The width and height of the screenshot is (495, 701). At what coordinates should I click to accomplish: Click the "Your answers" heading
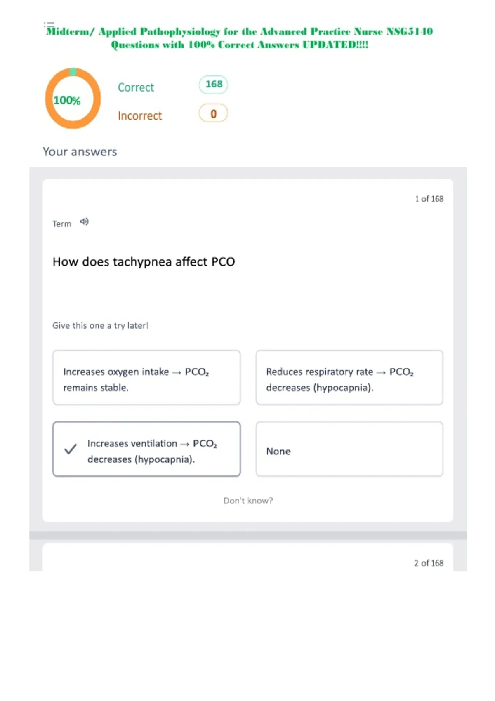click(80, 152)
